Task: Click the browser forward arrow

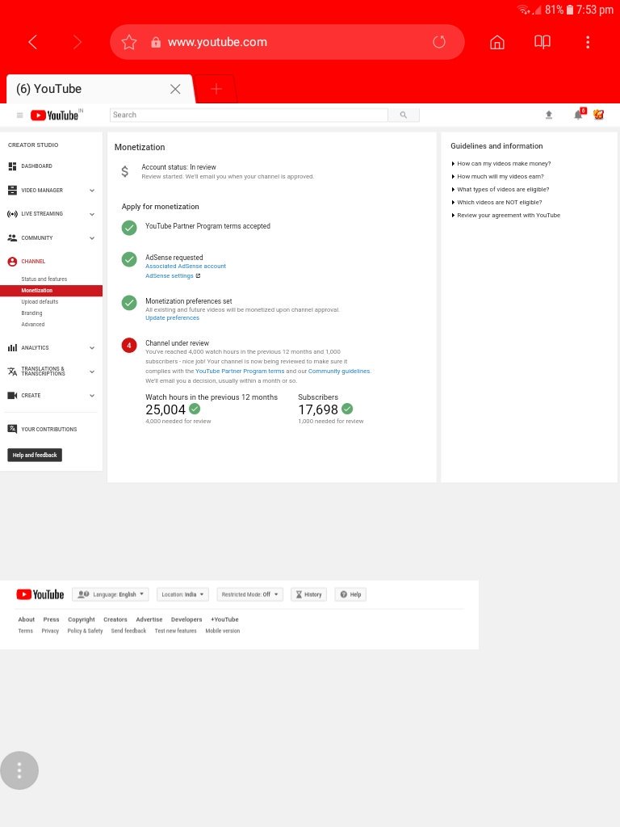Action: (77, 42)
